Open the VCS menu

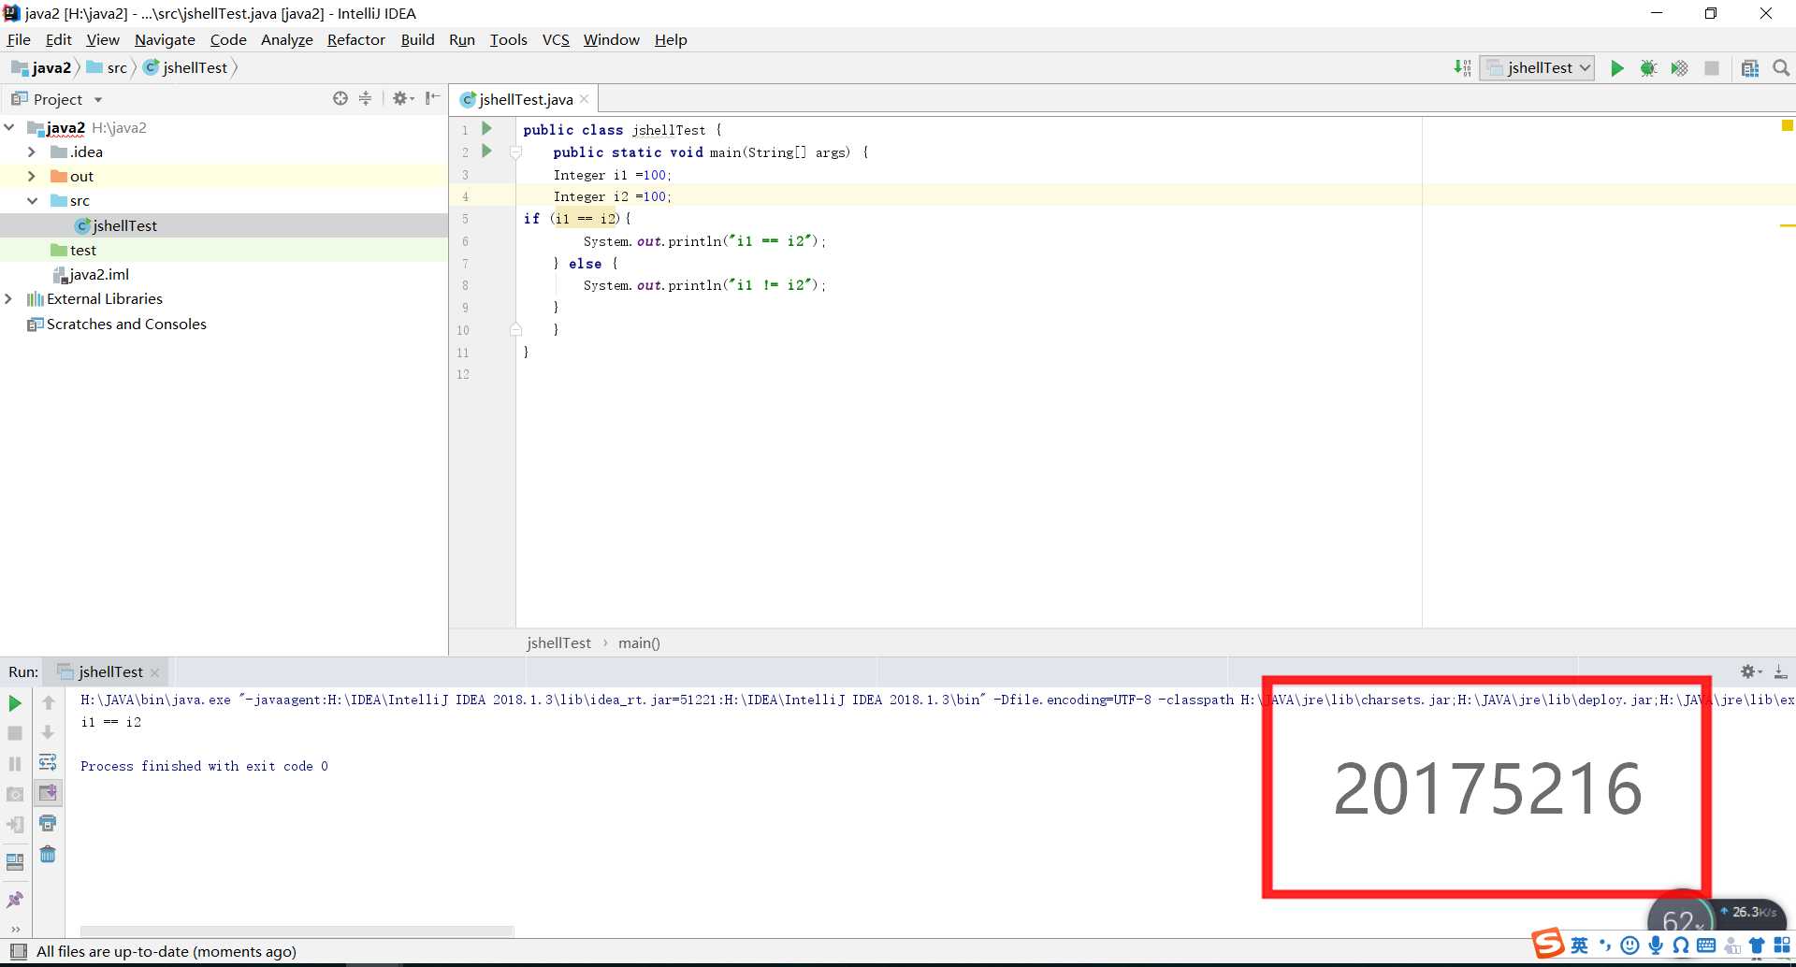tap(556, 39)
